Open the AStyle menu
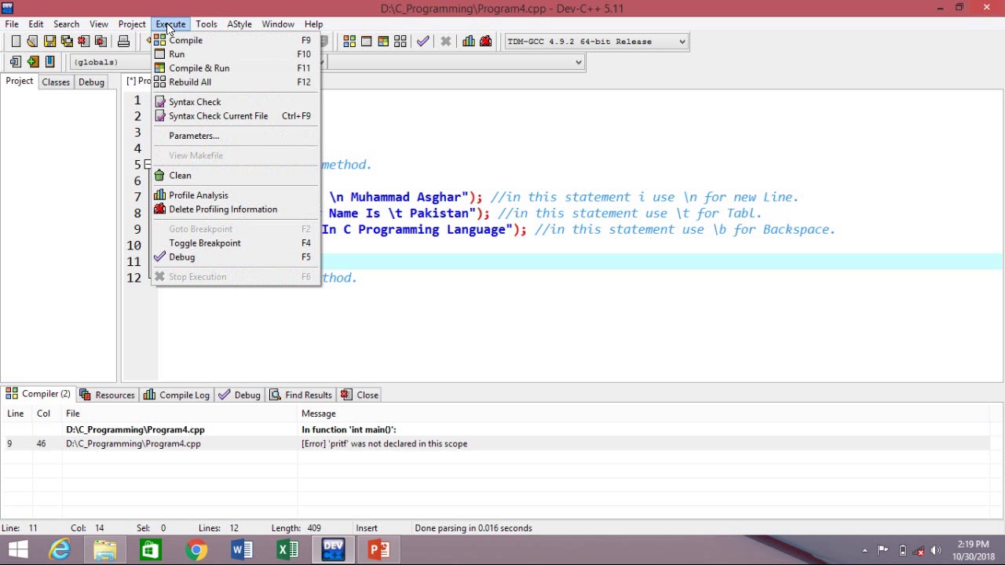 coord(239,24)
